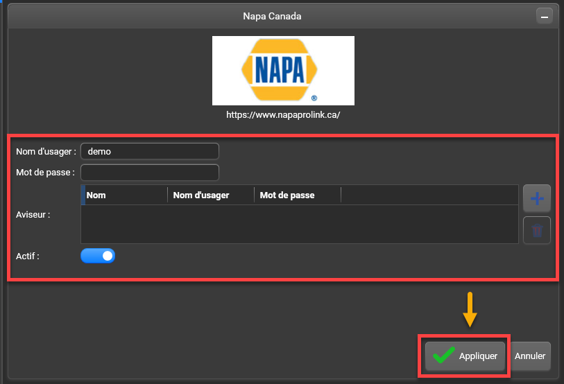Screen dimensions: 564x384
Task: Open the napaprolink.ca URL link
Action: tap(283, 114)
